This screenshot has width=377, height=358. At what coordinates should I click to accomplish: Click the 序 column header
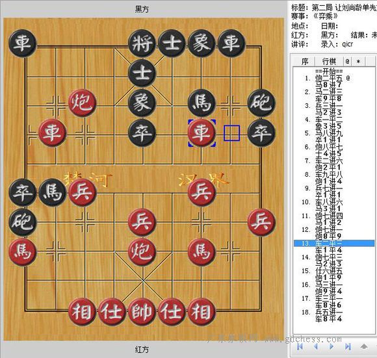click(x=305, y=61)
